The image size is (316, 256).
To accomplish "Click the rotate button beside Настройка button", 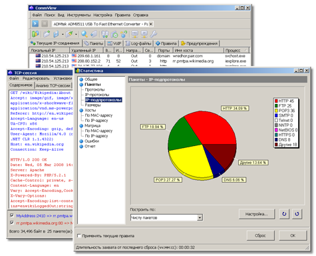I will pos(284,214).
